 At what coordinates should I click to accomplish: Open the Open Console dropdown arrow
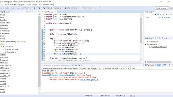click(172, 65)
